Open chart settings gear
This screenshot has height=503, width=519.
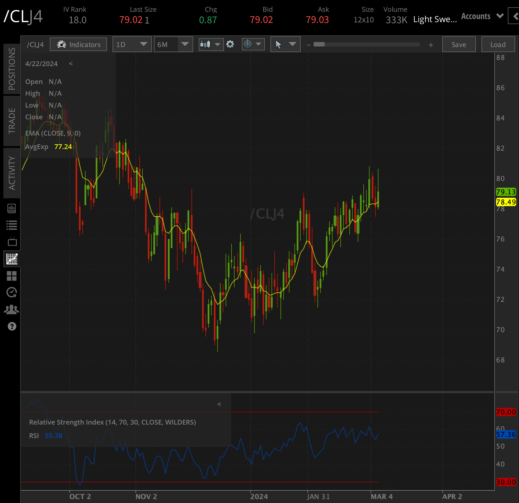coord(230,44)
